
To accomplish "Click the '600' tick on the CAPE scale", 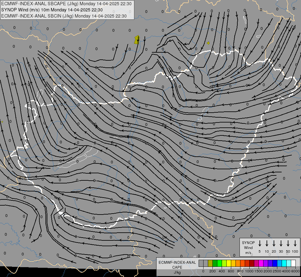I will click(231, 271).
